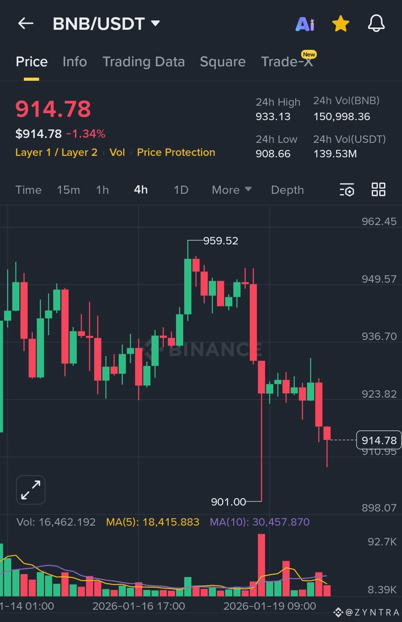Open the chart settings icon

[346, 190]
